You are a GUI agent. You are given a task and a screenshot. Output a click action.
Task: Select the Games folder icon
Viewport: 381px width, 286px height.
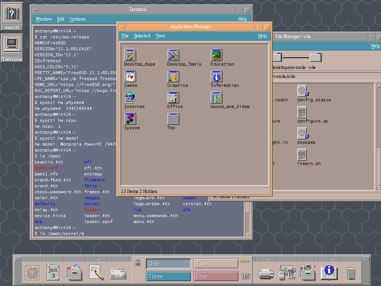click(130, 76)
